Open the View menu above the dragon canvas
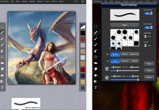 point(61,2)
